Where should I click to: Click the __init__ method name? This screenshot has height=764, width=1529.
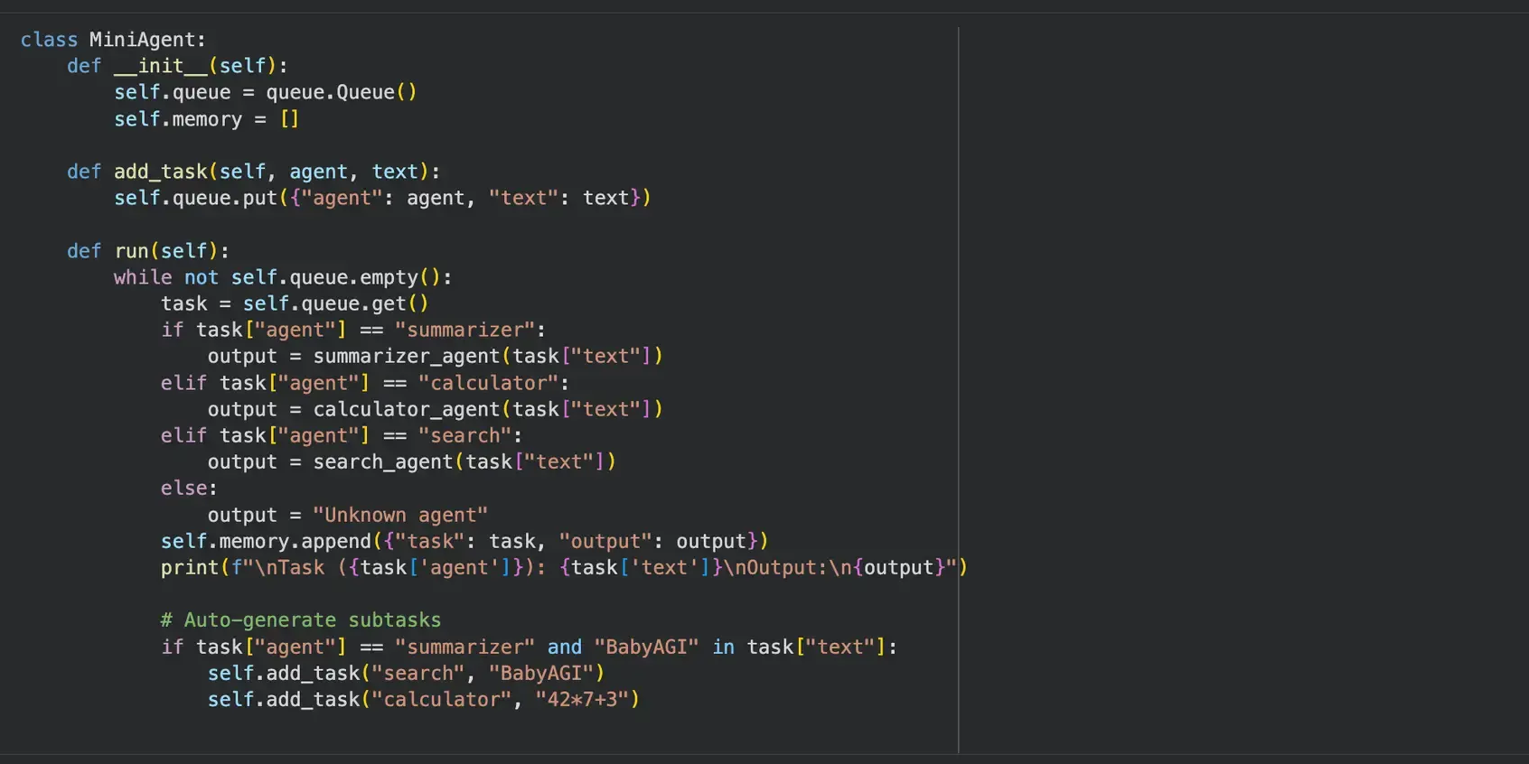(x=160, y=66)
